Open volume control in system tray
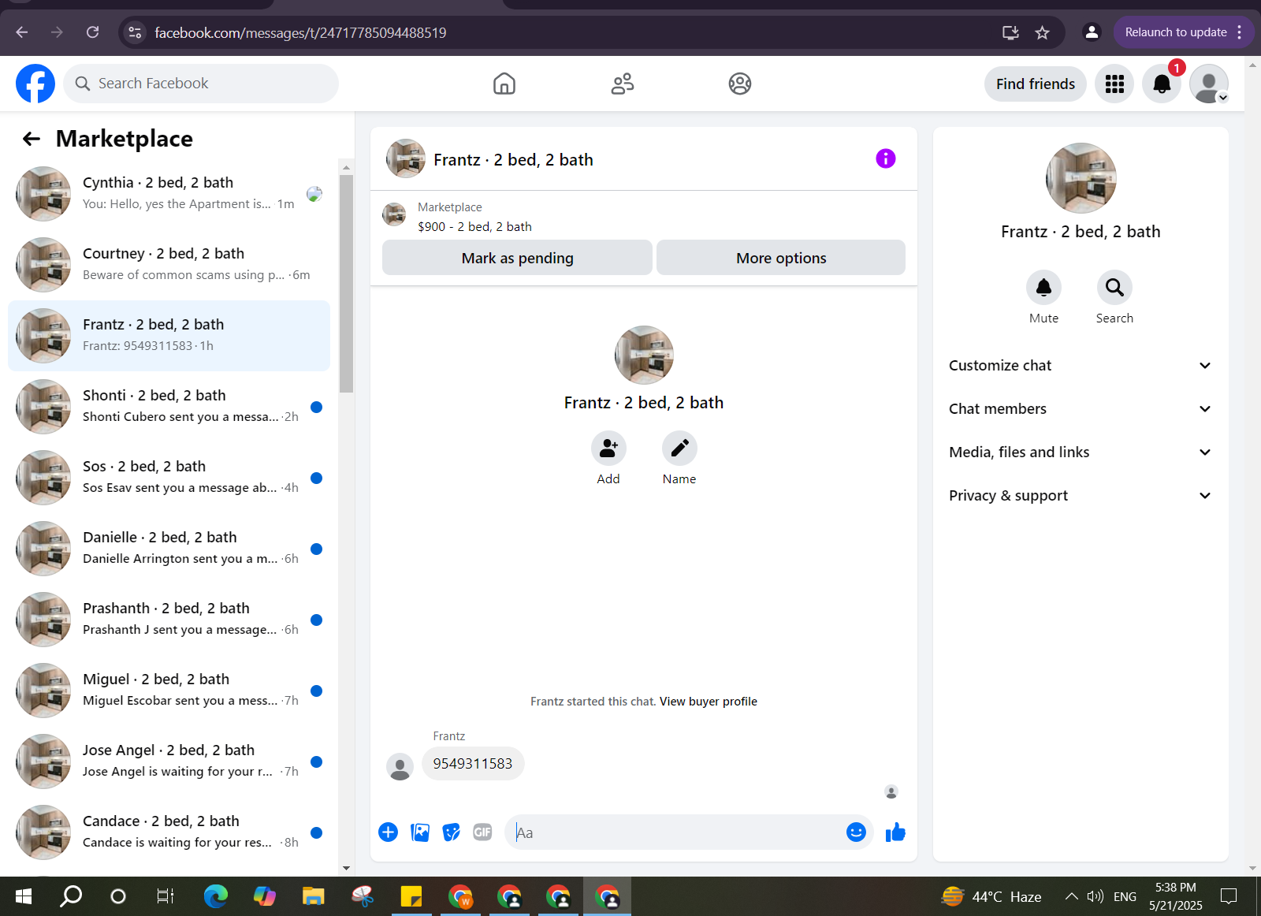The height and width of the screenshot is (916, 1261). (1095, 896)
